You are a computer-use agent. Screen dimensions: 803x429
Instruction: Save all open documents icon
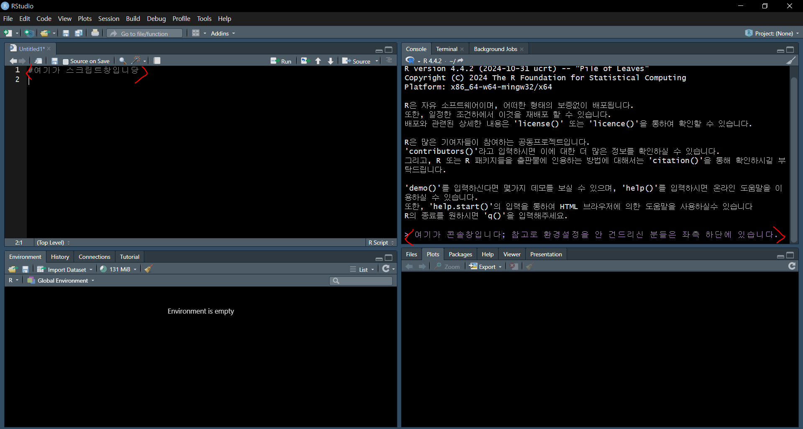pyautogui.click(x=79, y=33)
